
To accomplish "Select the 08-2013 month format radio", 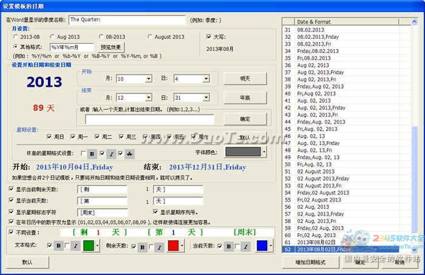I will point(101,36).
